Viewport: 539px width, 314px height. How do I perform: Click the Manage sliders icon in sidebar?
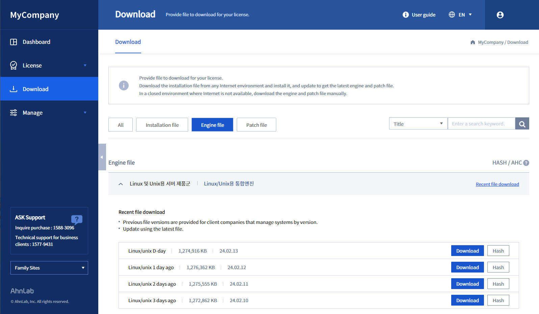tap(14, 113)
